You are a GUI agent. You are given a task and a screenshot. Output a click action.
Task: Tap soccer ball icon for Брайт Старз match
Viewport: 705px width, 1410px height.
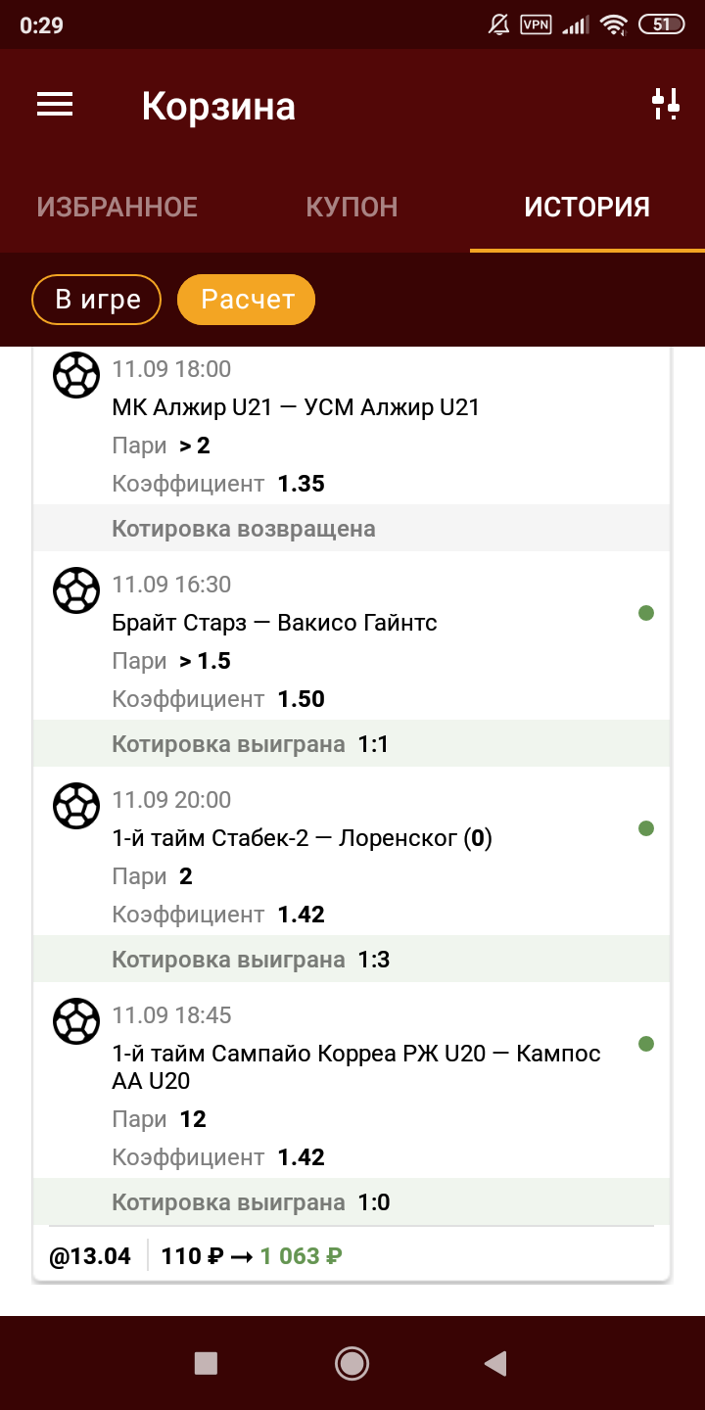point(75,590)
